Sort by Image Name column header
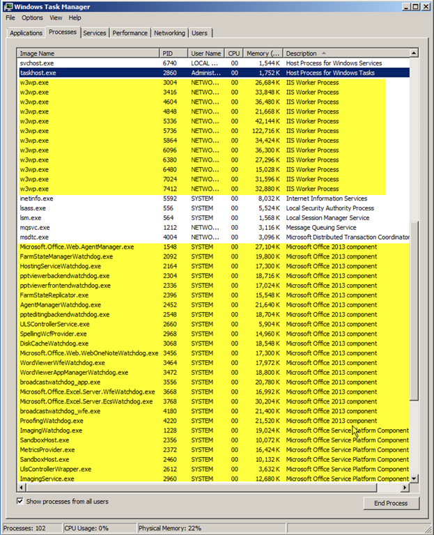 point(88,53)
